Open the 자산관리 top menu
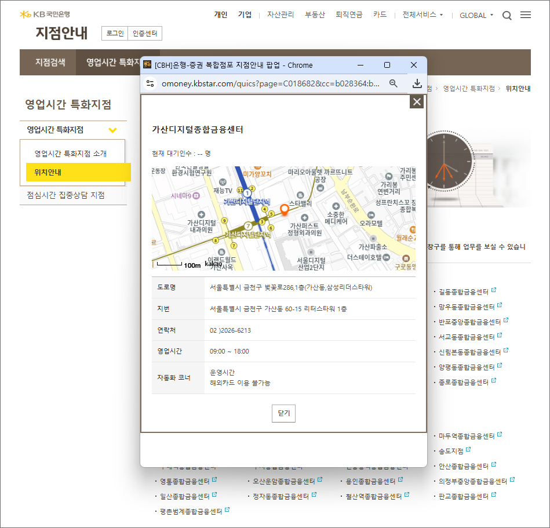 coord(281,14)
